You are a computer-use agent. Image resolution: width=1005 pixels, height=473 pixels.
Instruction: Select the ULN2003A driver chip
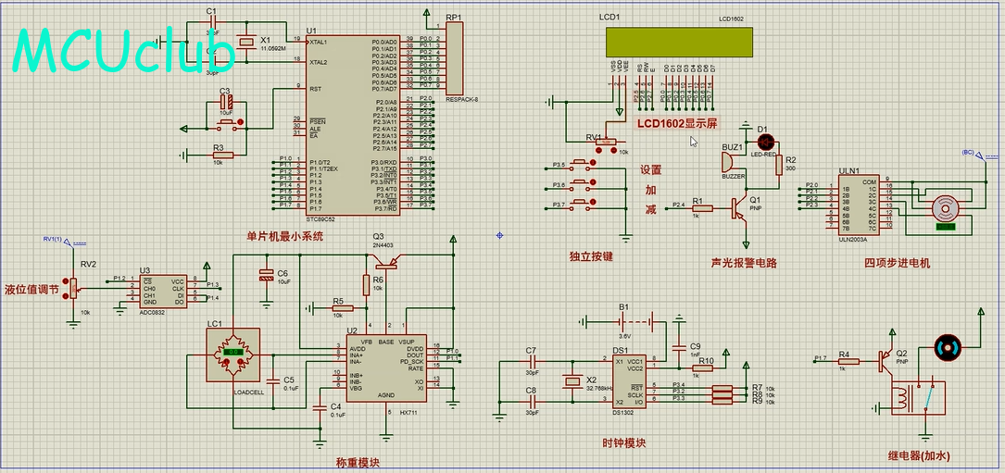point(859,204)
